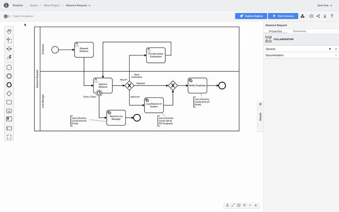Add a Gateway diamond from palette
339x212 pixels.
9,93
